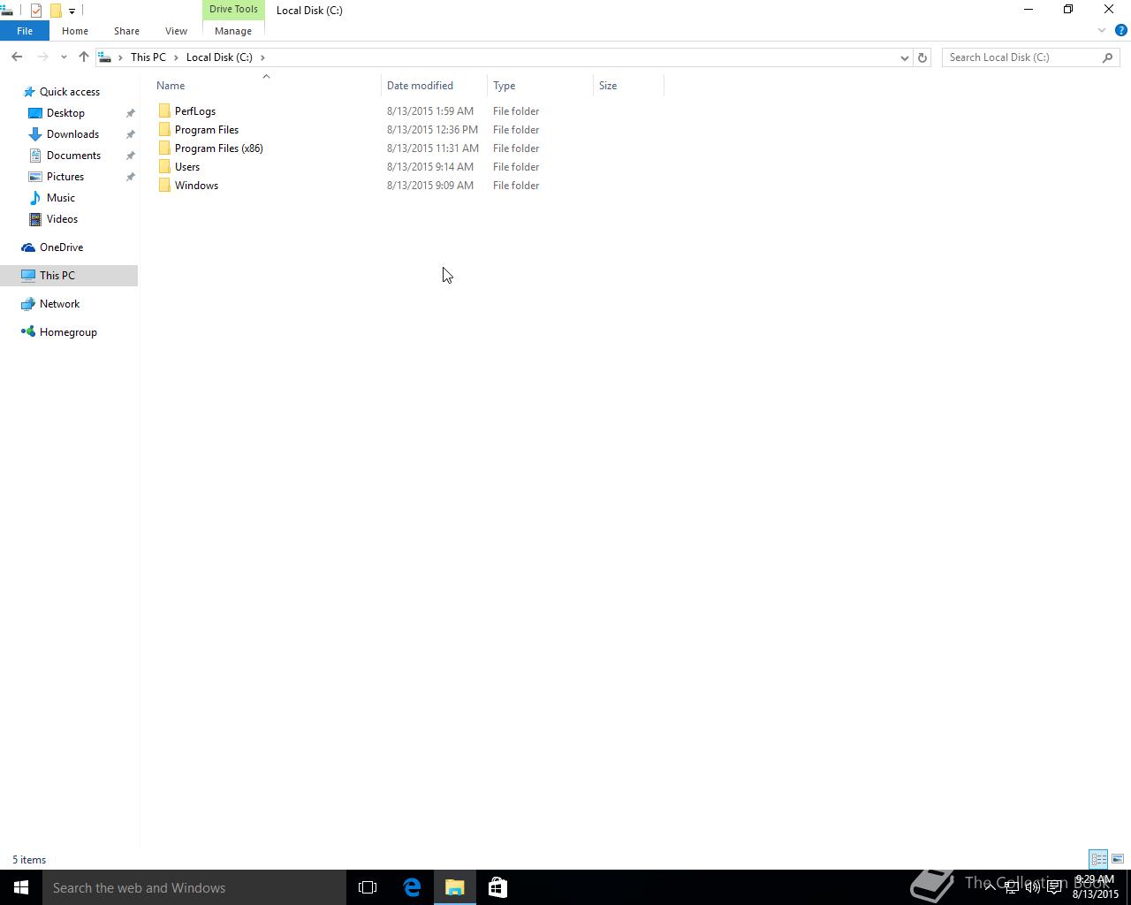This screenshot has width=1131, height=905.
Task: Open the Action Center notifications icon
Action: pyautogui.click(x=1054, y=887)
